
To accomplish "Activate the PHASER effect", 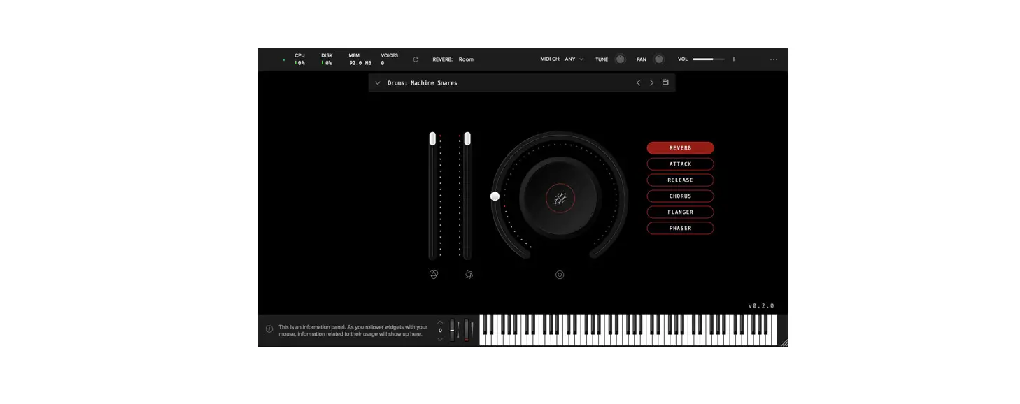I will coord(680,228).
